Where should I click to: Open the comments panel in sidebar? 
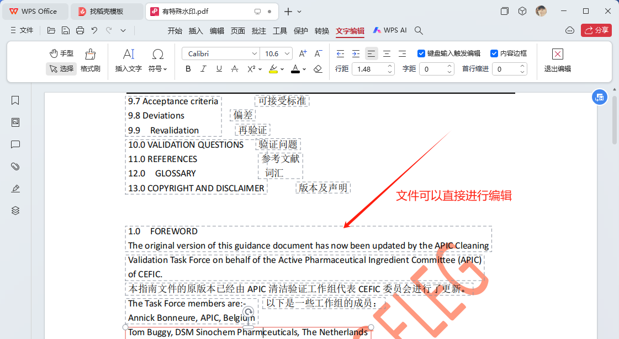[x=15, y=144]
